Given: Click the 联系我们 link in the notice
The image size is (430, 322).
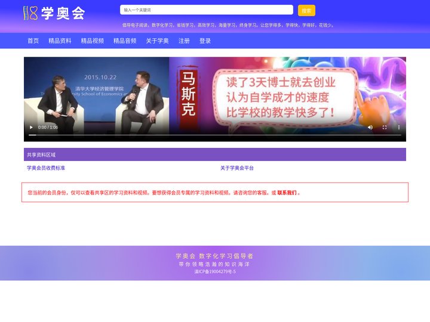Looking at the screenshot, I should click(x=287, y=193).
